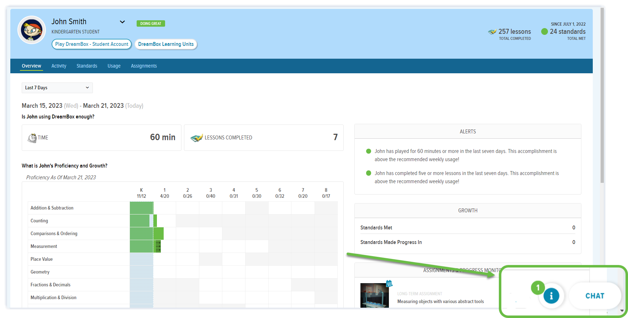The height and width of the screenshot is (318, 628).
Task: Open the Chat button
Action: (x=595, y=296)
